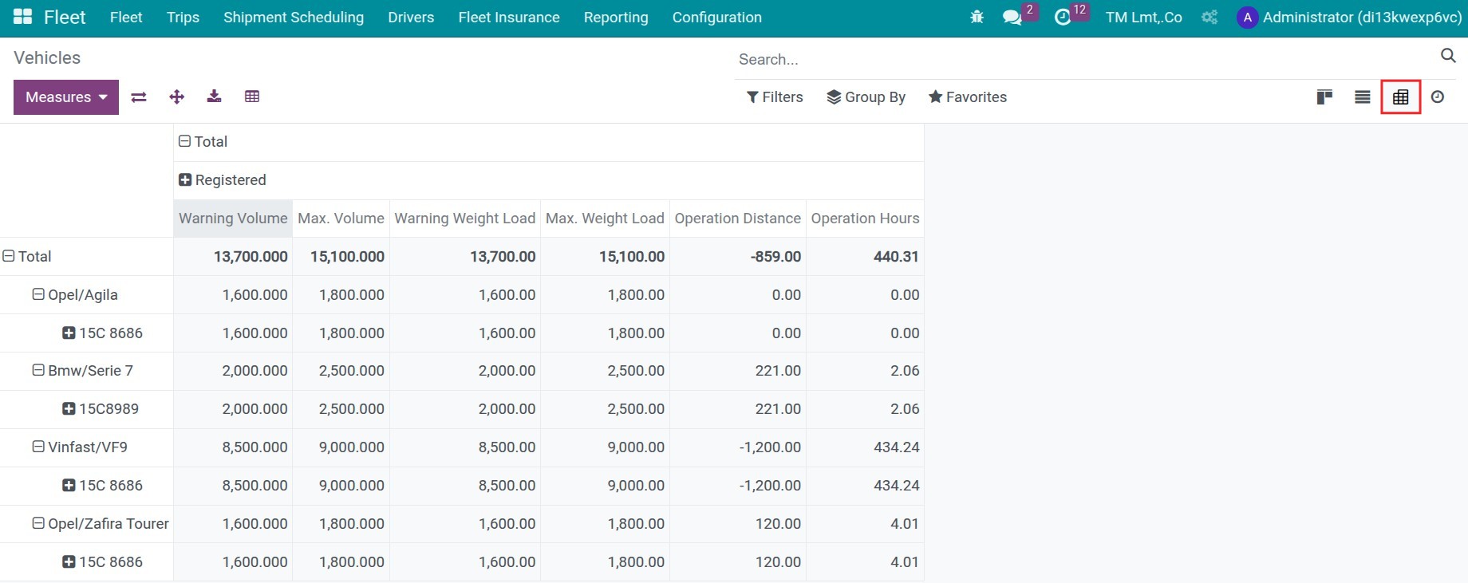Select the pivot view icon

point(1401,97)
